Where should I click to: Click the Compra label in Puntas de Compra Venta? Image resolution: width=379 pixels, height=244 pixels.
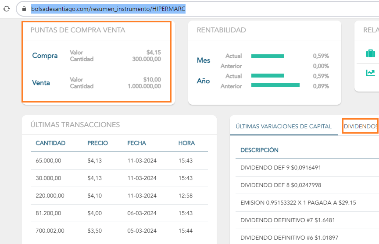pos(45,56)
